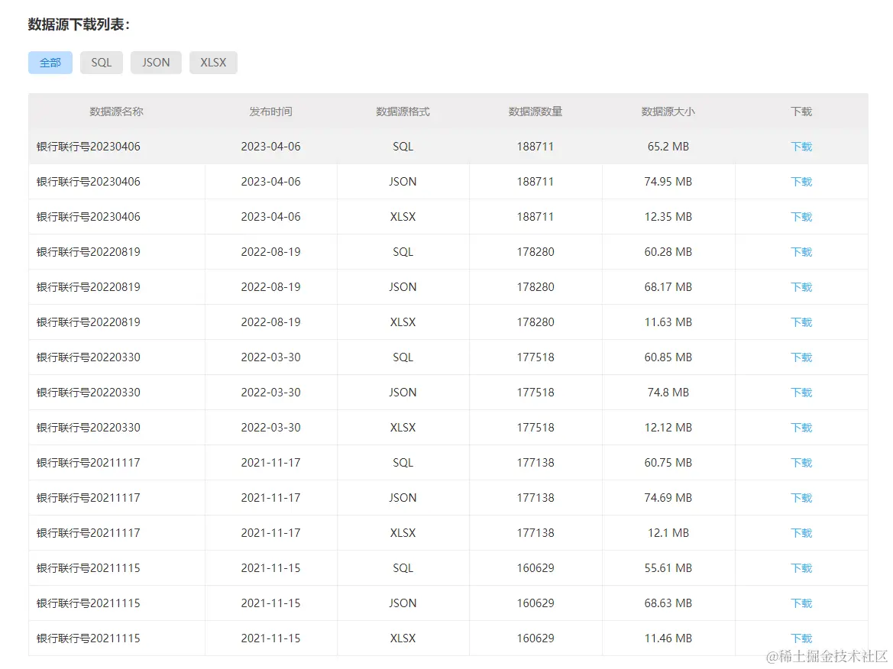
Task: Click 银行联行号20211115 name in the 55.61 MB row
Action: click(x=89, y=568)
